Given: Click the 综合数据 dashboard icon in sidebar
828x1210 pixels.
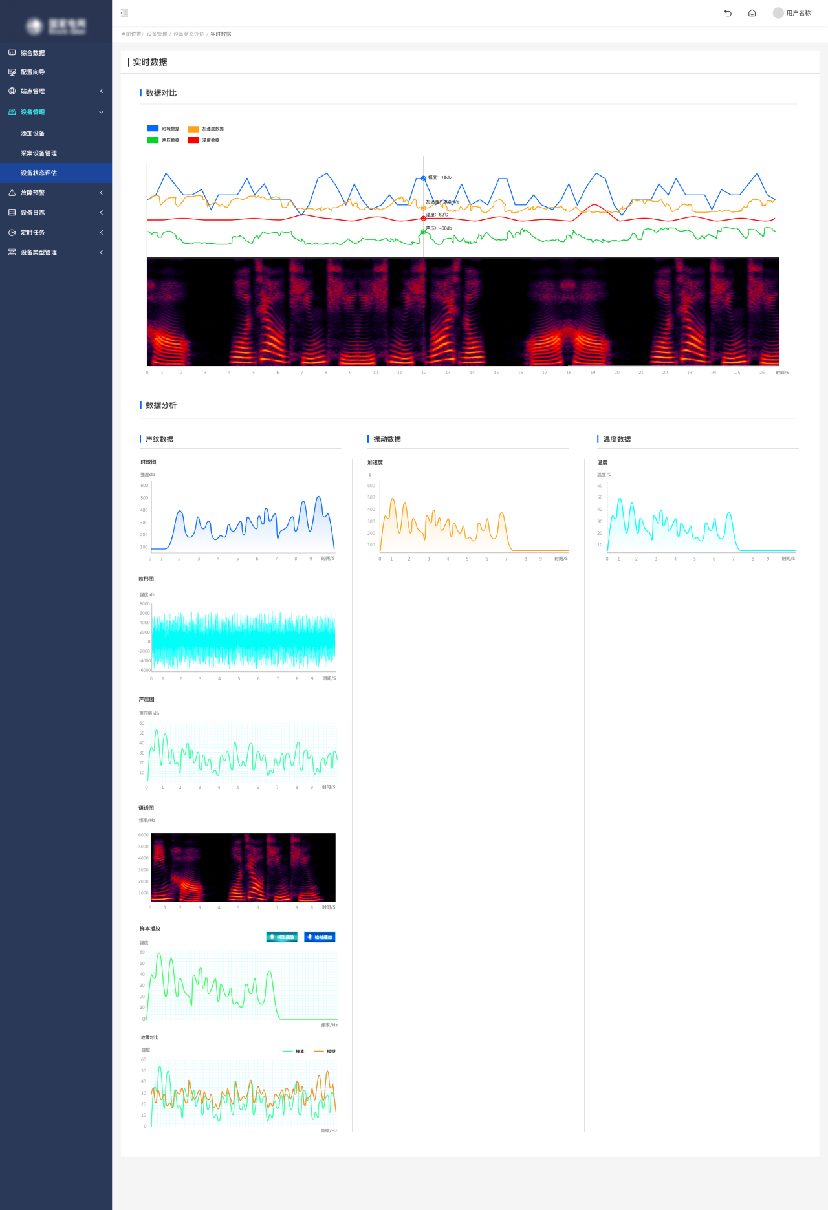Looking at the screenshot, I should pos(12,53).
